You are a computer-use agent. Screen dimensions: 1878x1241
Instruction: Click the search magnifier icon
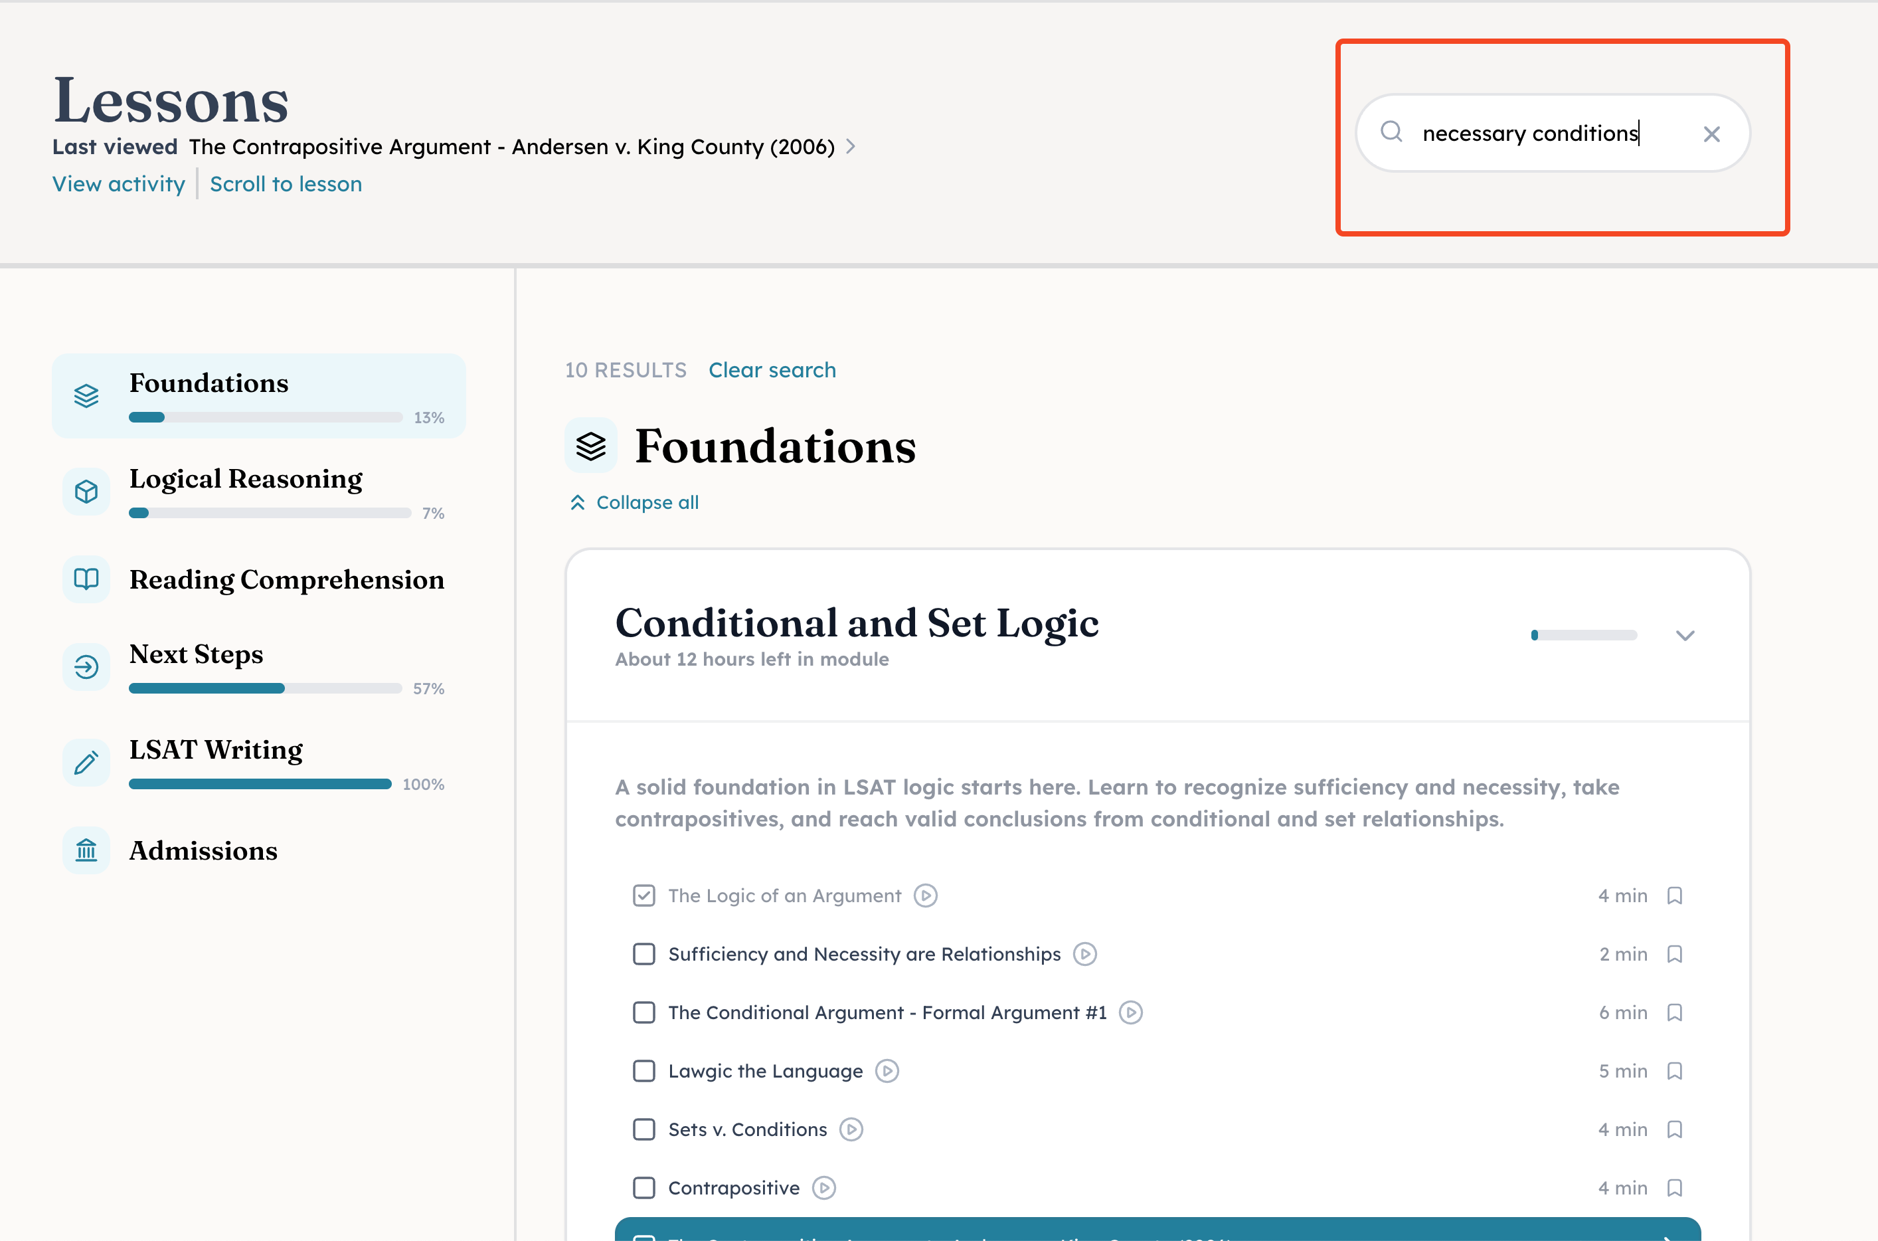(x=1391, y=132)
